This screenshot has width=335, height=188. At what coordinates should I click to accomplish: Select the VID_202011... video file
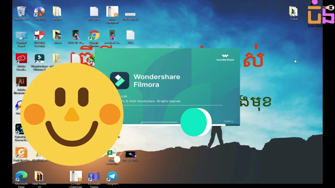click(130, 156)
